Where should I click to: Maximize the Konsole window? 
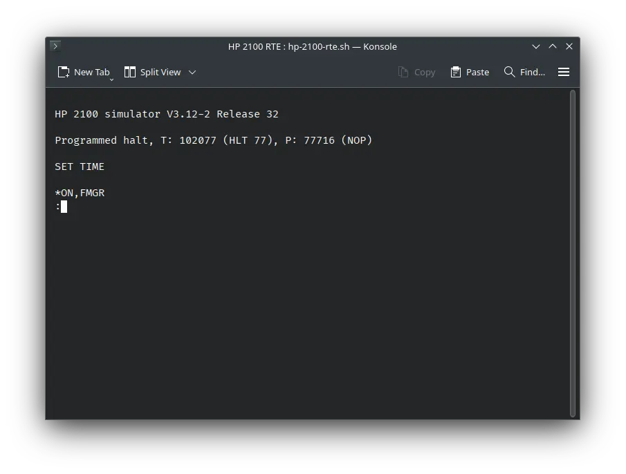coord(553,46)
